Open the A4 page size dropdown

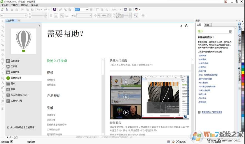[x=26, y=15]
